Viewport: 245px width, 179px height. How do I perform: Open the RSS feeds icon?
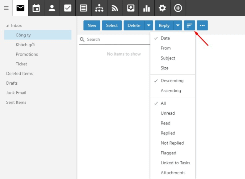click(x=115, y=8)
